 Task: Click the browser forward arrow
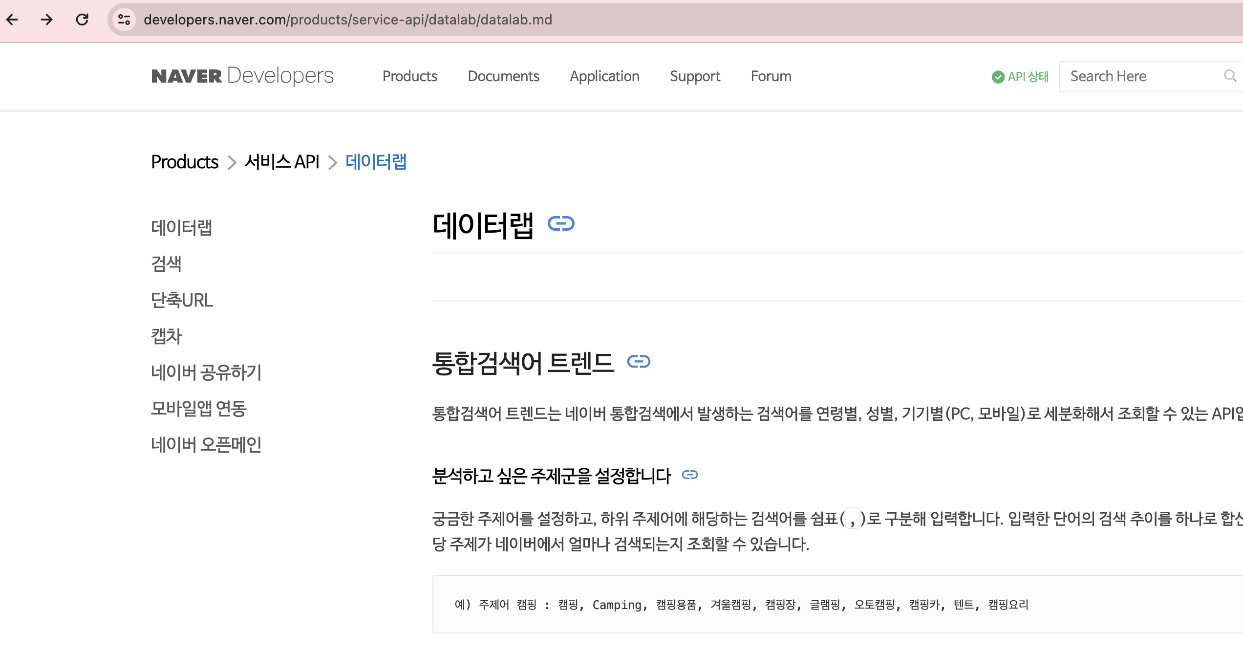pyautogui.click(x=47, y=20)
